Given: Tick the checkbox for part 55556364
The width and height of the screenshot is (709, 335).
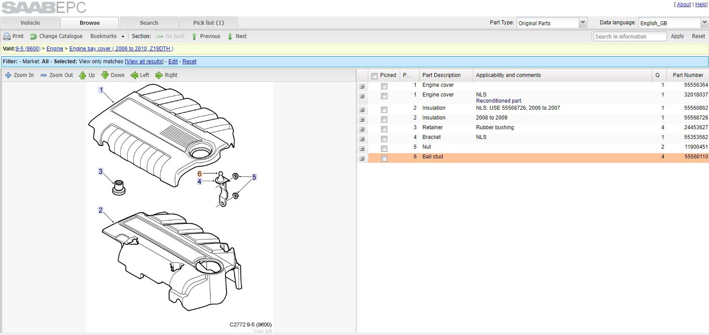Looking at the screenshot, I should [384, 86].
